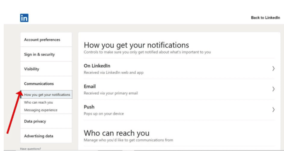Open the Advertising data section
Screen dimensions: 284x151
[x=46, y=136]
